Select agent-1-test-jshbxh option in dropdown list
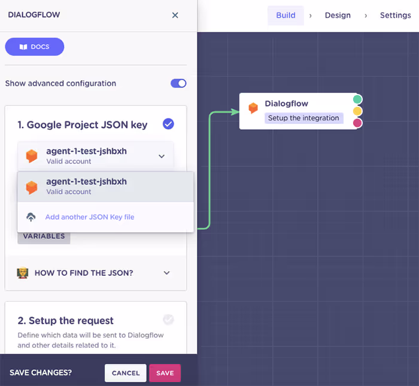 (105, 187)
